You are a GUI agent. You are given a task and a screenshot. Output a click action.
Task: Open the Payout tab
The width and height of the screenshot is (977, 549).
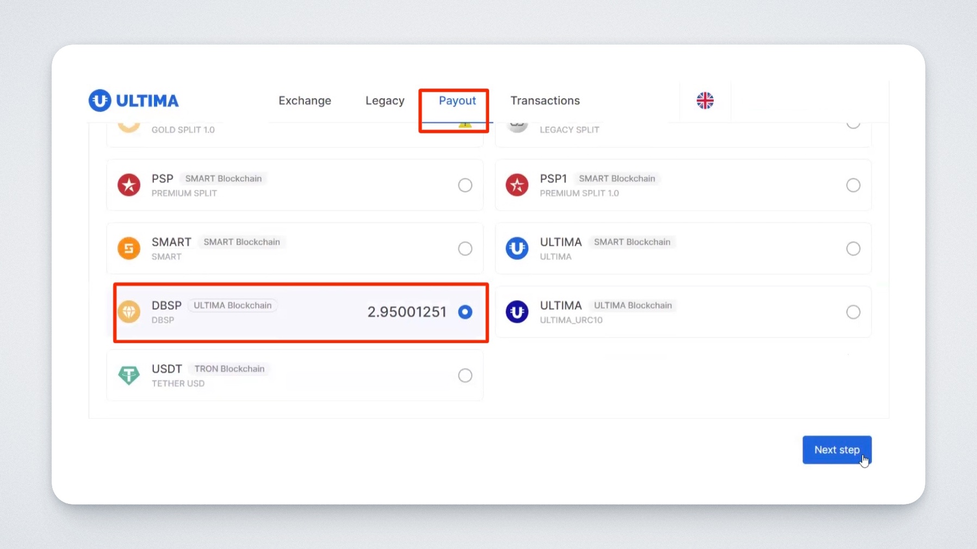tap(457, 101)
